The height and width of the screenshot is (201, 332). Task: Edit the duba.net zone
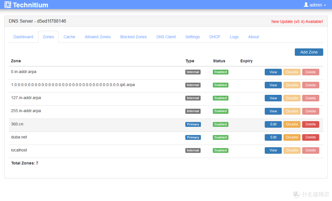(273, 137)
